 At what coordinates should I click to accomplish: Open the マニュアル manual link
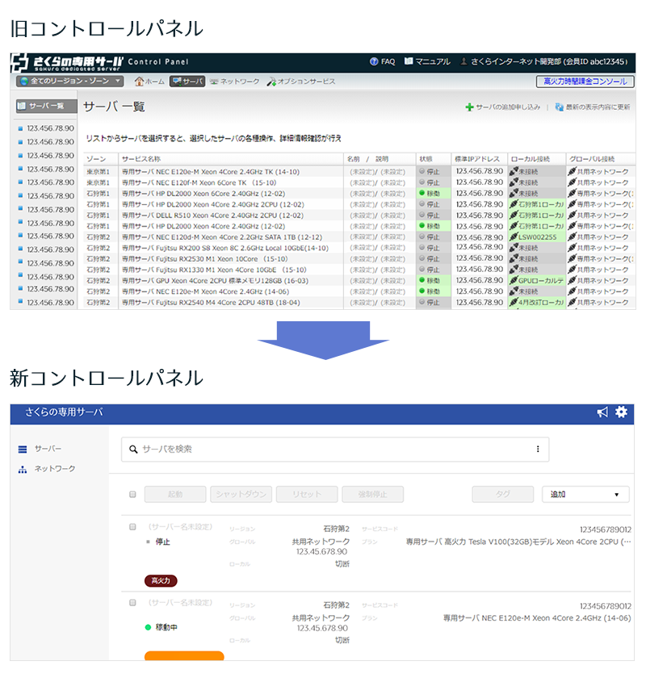pos(427,62)
